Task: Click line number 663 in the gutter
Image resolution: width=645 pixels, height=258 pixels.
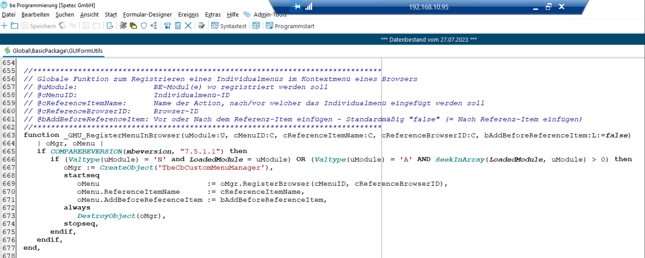Action: pos(9,135)
